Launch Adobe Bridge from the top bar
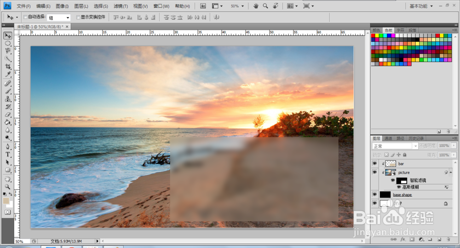460x248 pixels. (203, 6)
